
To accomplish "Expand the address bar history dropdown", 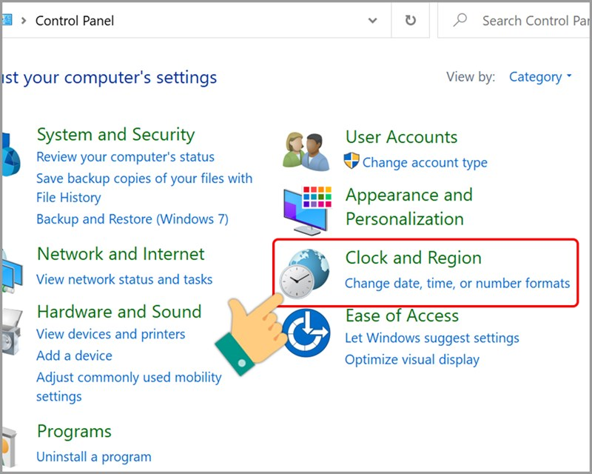I will 373,21.
